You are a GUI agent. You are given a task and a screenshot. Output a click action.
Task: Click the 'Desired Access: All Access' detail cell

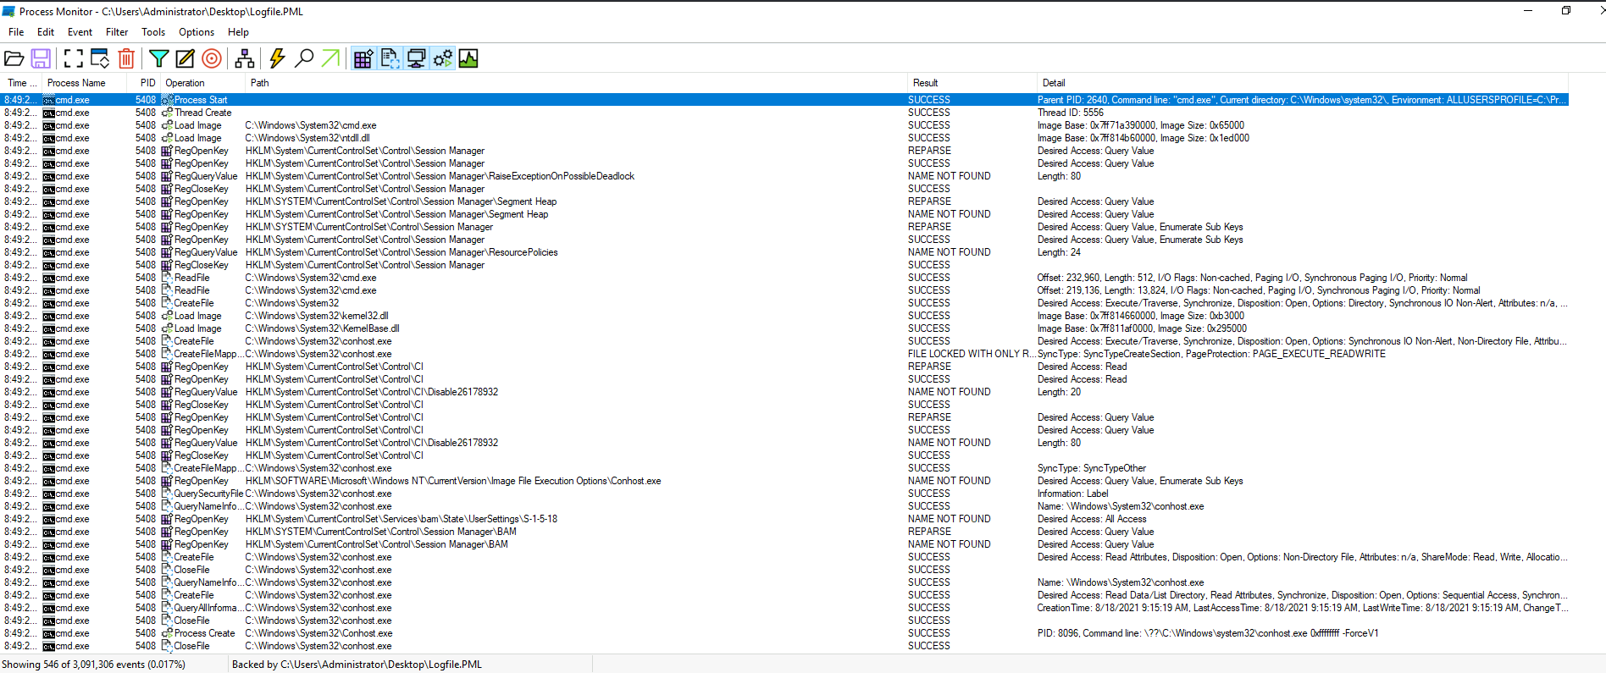pyautogui.click(x=1092, y=519)
